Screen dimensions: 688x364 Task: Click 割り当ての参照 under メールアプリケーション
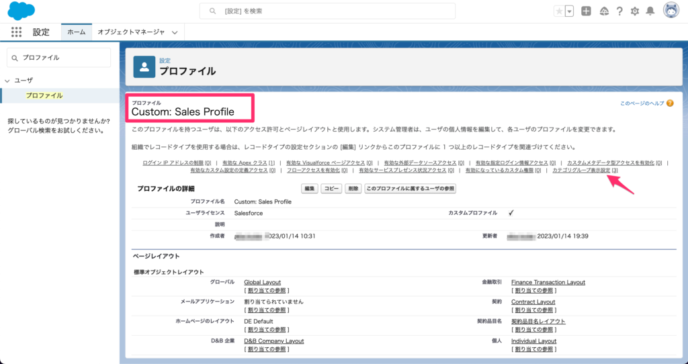266,310
